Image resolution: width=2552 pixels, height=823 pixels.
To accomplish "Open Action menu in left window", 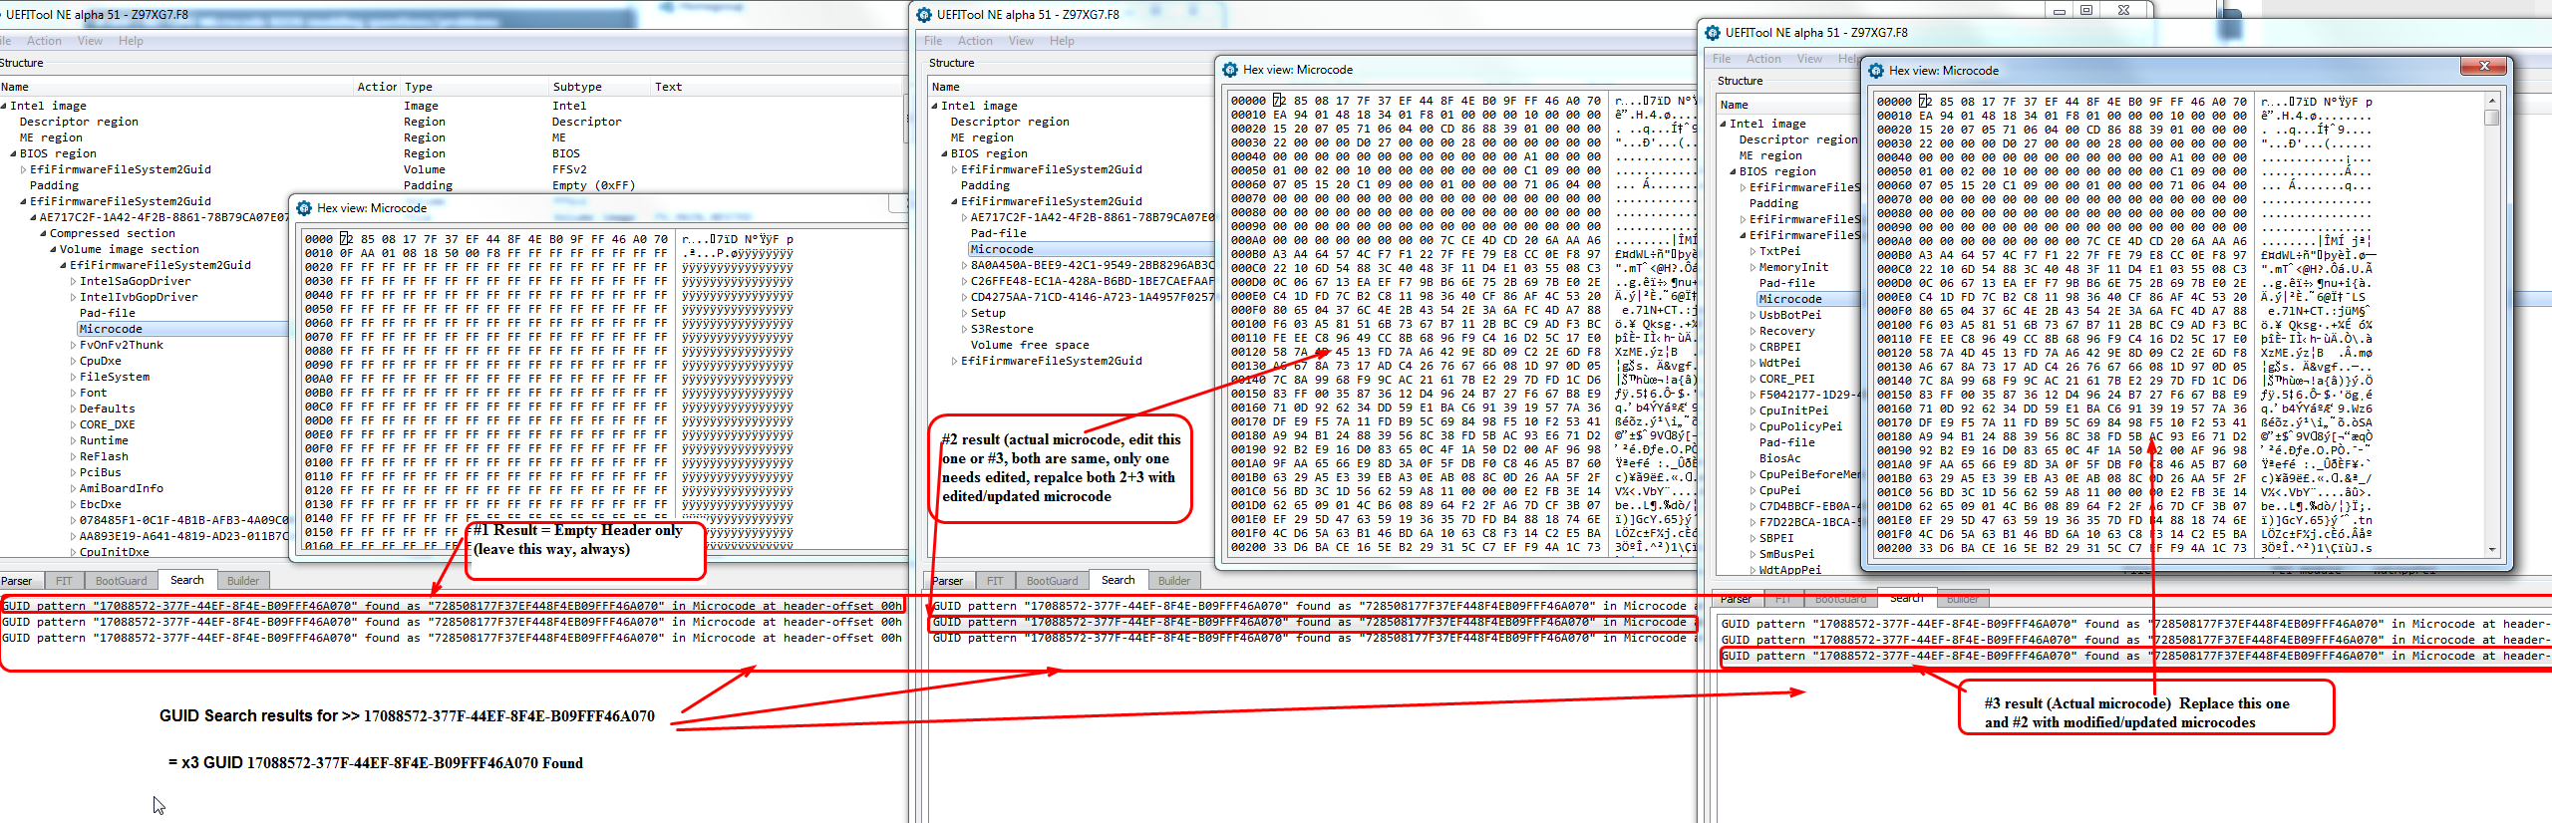I will pos(44,41).
